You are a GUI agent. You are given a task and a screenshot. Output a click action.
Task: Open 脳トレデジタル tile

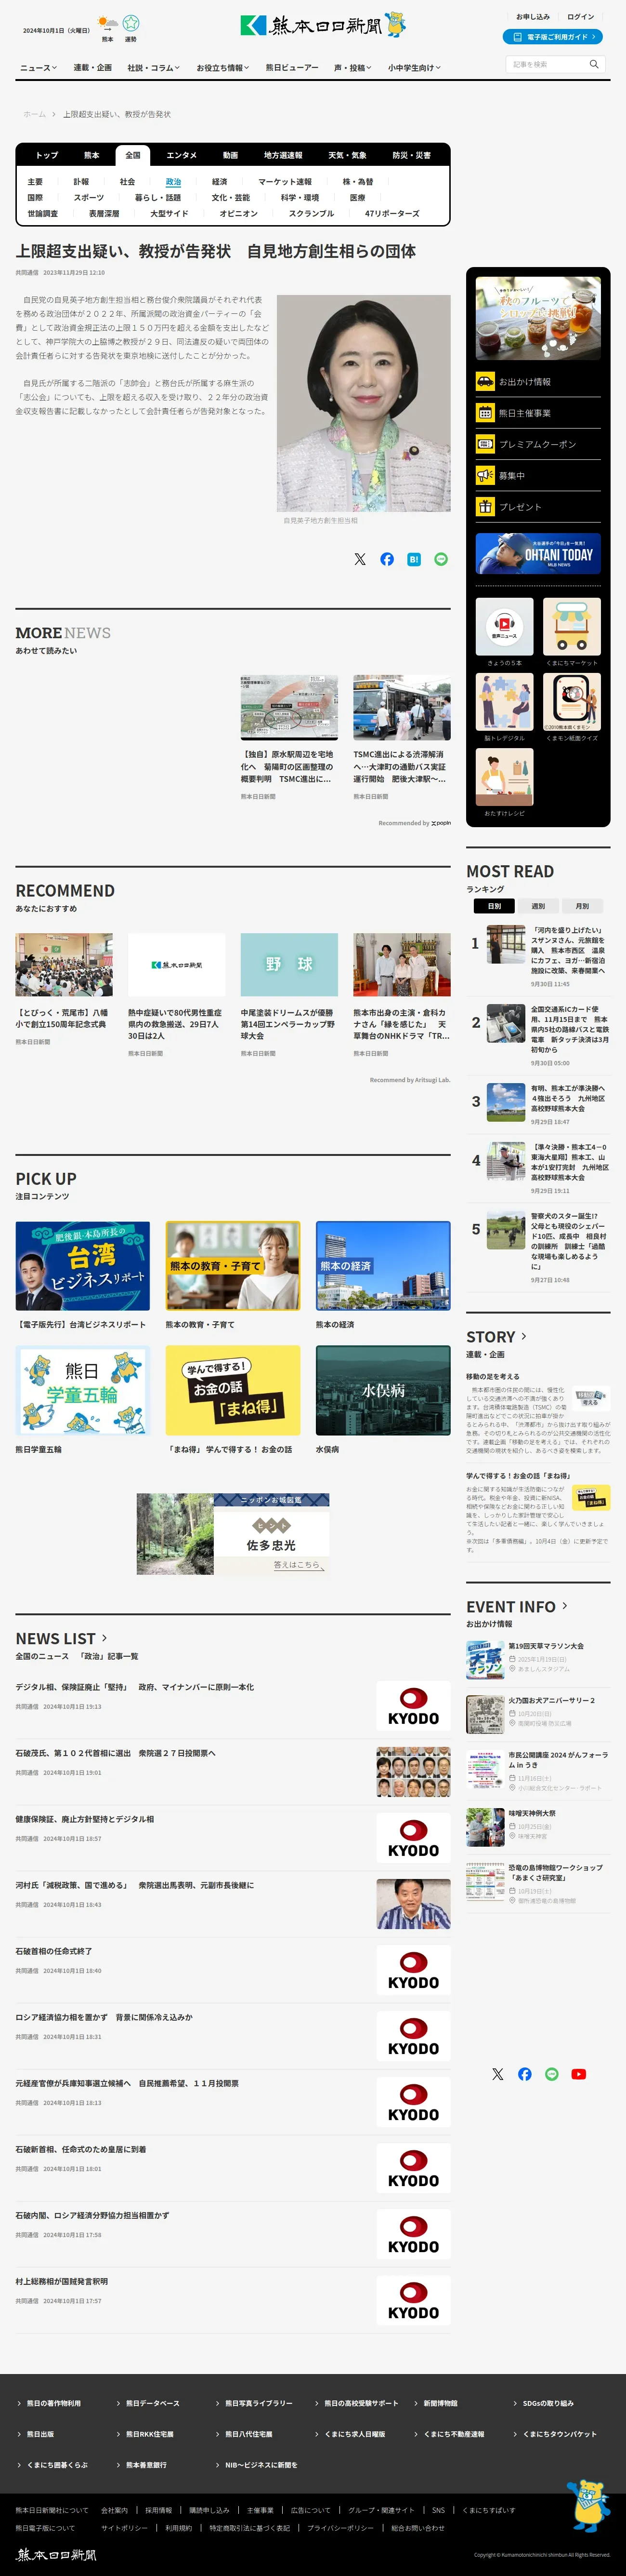pyautogui.click(x=504, y=701)
